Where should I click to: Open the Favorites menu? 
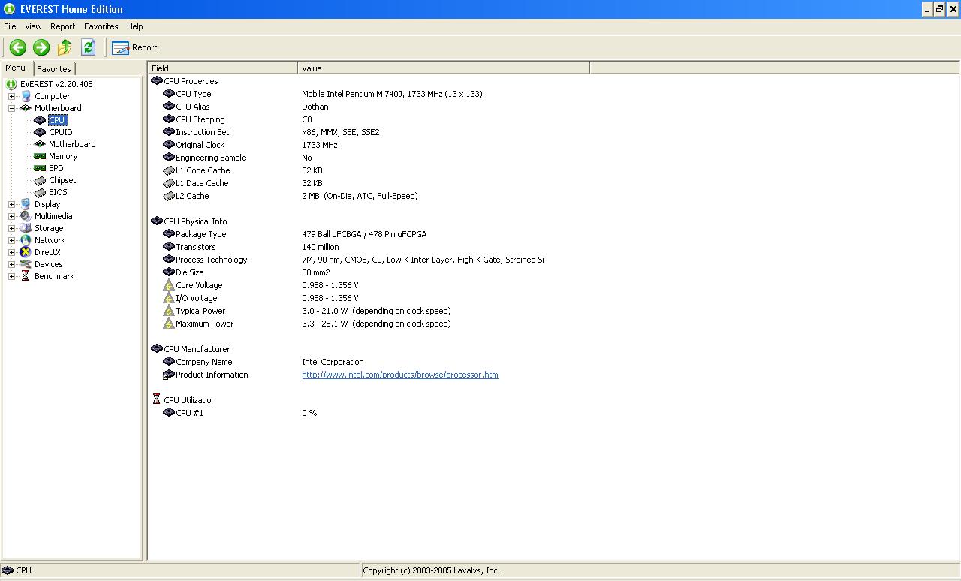[x=101, y=26]
